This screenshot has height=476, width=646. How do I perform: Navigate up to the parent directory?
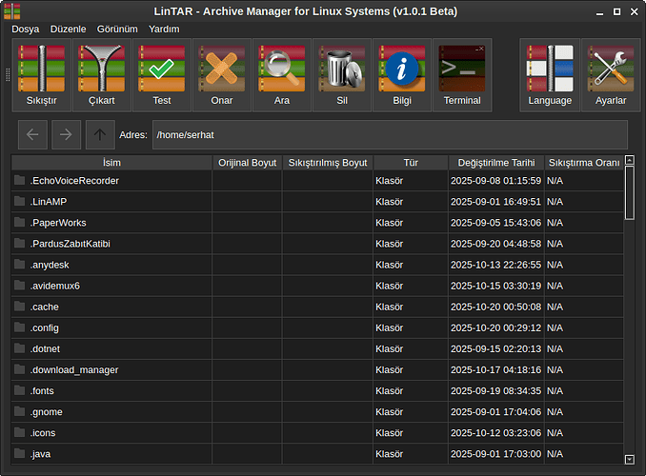(99, 134)
